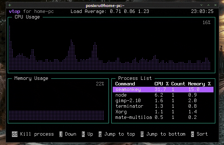Click the Count column header
224x145 pixels.
(178, 84)
